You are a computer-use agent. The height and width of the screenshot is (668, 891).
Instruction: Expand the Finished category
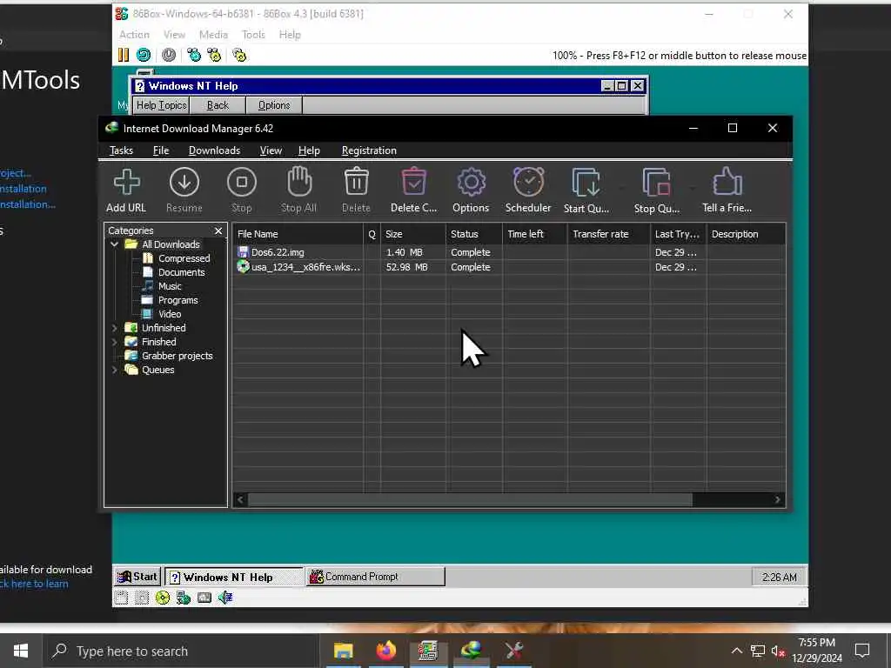point(114,342)
